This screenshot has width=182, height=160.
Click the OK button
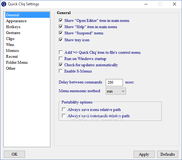pos(14,154)
